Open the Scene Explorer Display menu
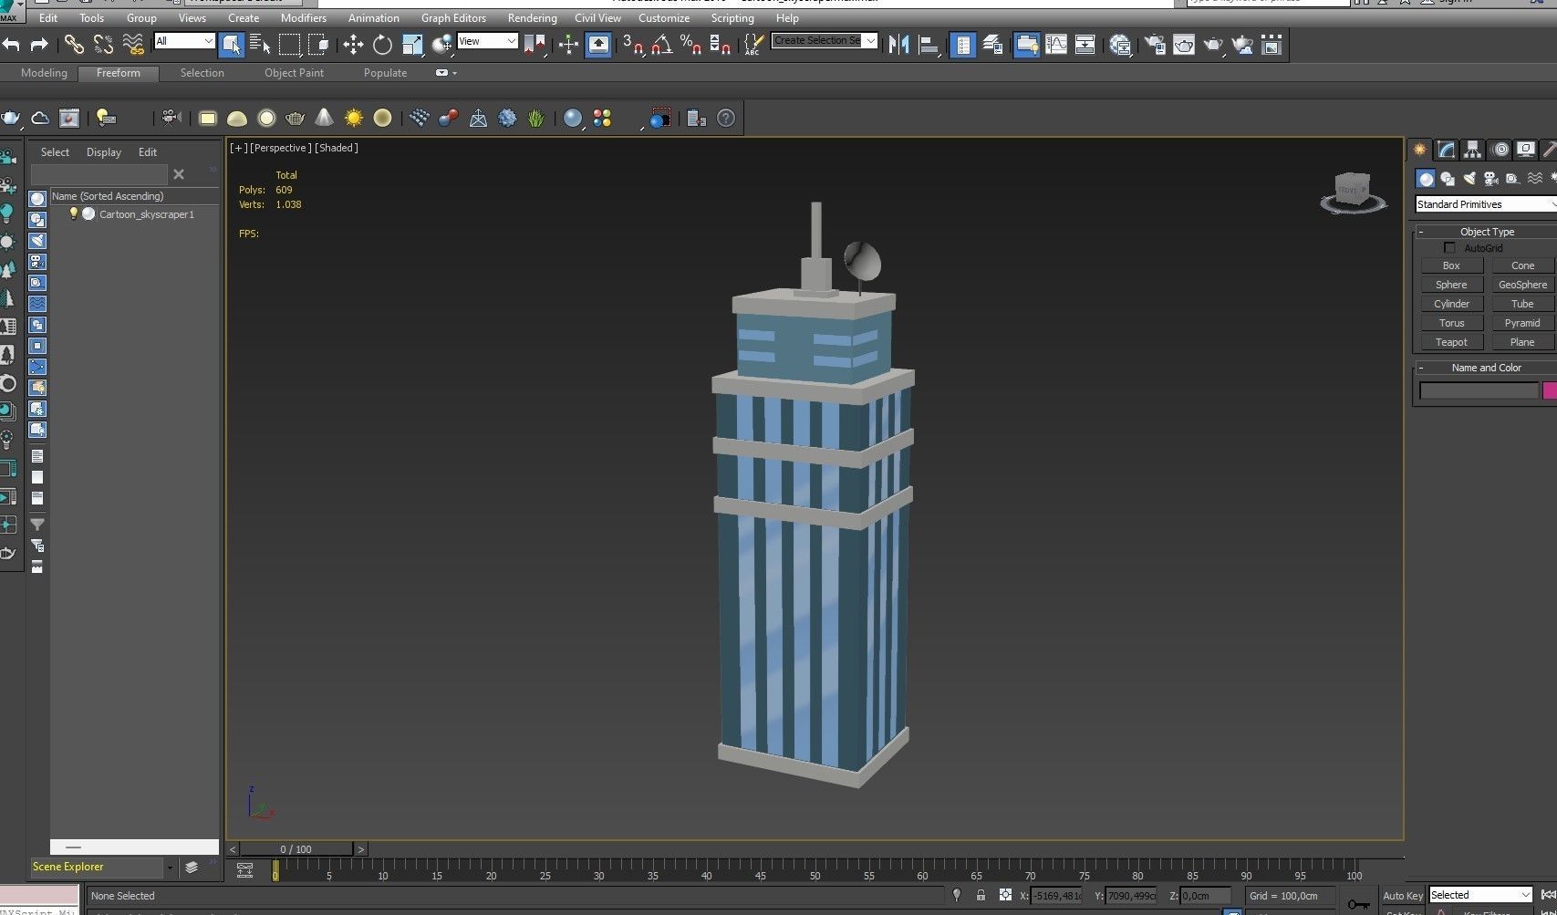The height and width of the screenshot is (915, 1557). [104, 152]
